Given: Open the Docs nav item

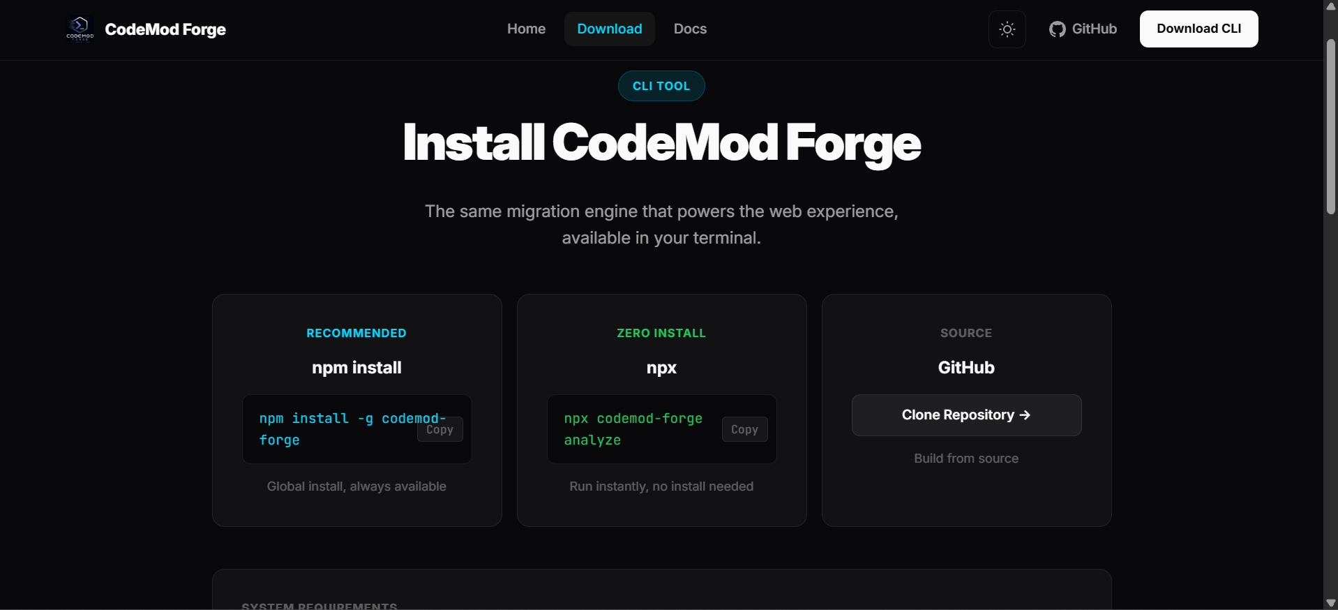Looking at the screenshot, I should tap(690, 29).
